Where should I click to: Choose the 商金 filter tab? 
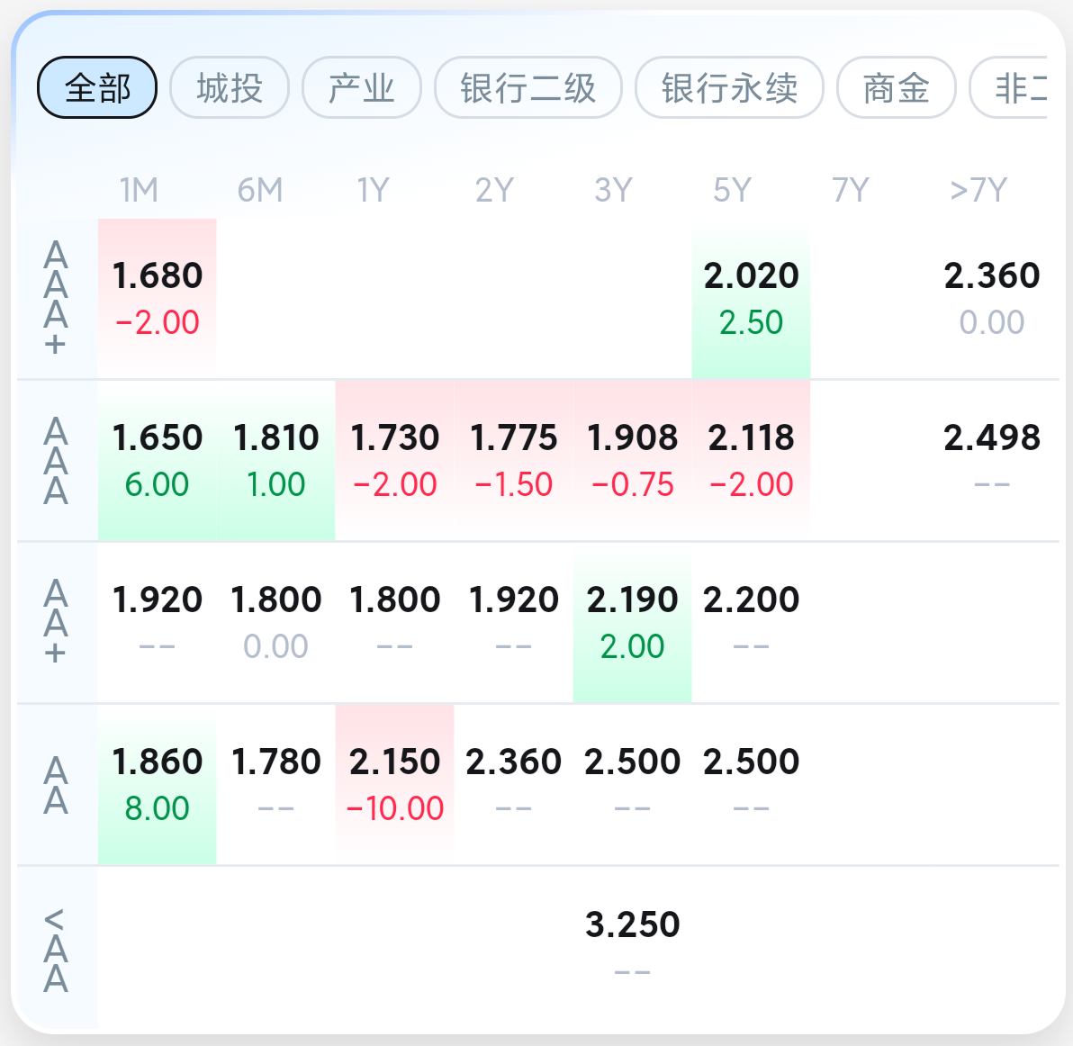coord(896,88)
